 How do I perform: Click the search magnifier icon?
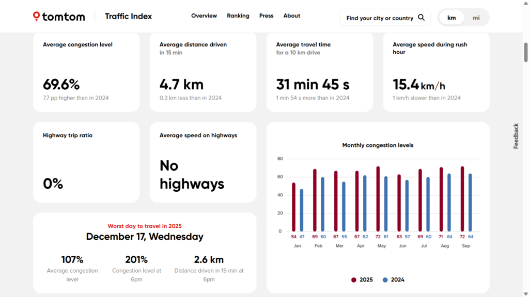[421, 18]
